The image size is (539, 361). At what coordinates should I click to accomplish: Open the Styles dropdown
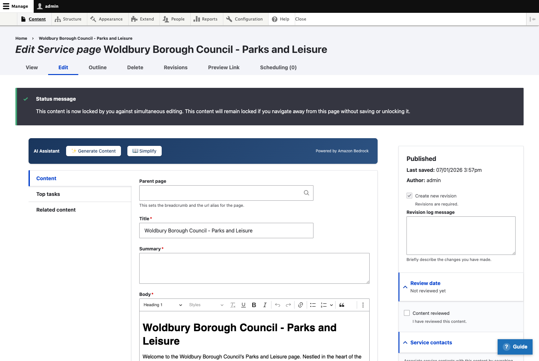[x=206, y=305]
